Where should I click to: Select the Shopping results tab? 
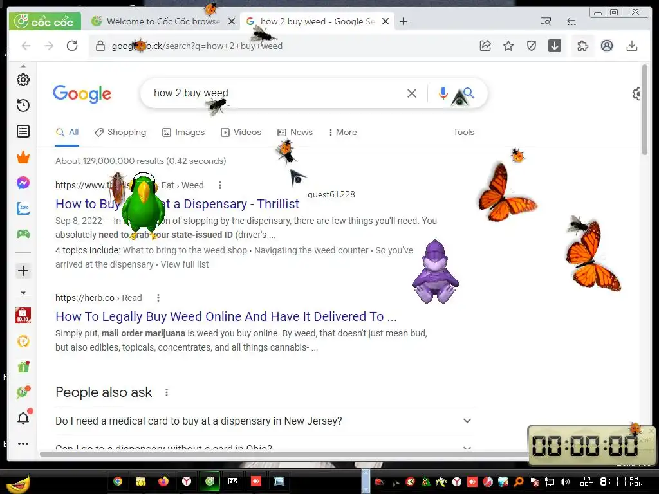120,133
